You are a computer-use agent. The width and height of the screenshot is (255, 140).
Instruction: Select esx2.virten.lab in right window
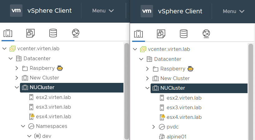click(x=184, y=98)
